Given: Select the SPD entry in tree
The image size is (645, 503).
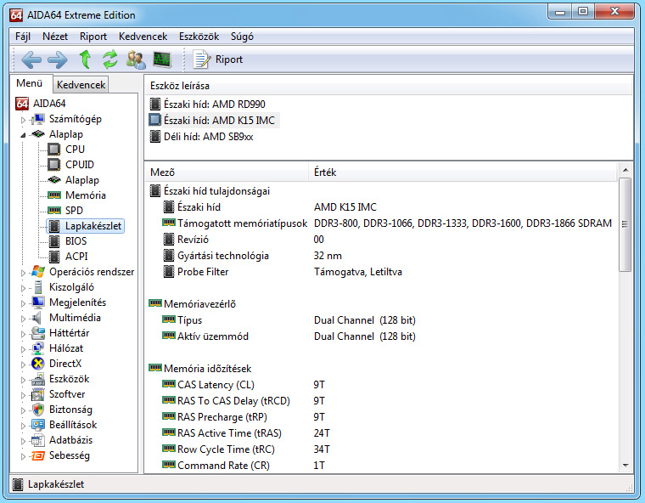Looking at the screenshot, I should click(x=74, y=211).
